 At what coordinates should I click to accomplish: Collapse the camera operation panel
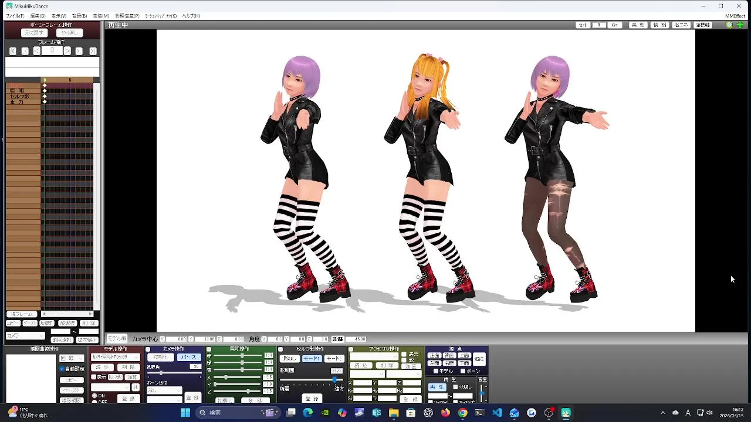[x=148, y=349]
